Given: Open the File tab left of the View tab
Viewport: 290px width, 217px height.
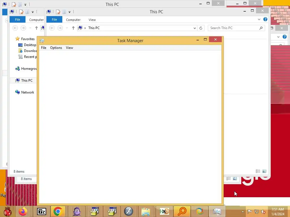Looking at the screenshot, I should 54,19.
